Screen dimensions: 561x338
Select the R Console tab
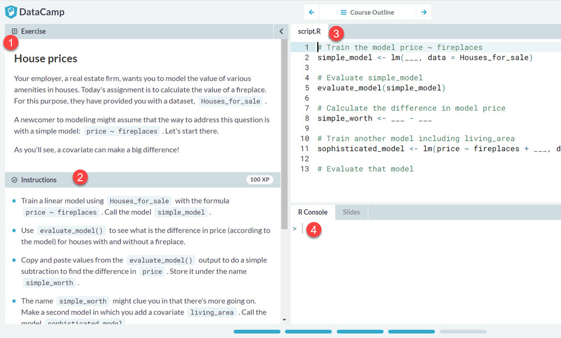pos(312,212)
